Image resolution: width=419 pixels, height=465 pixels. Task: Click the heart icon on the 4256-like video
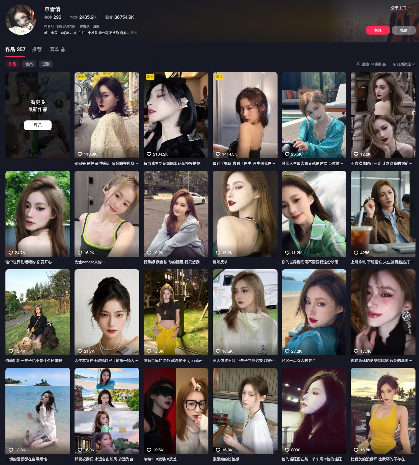pos(356,253)
